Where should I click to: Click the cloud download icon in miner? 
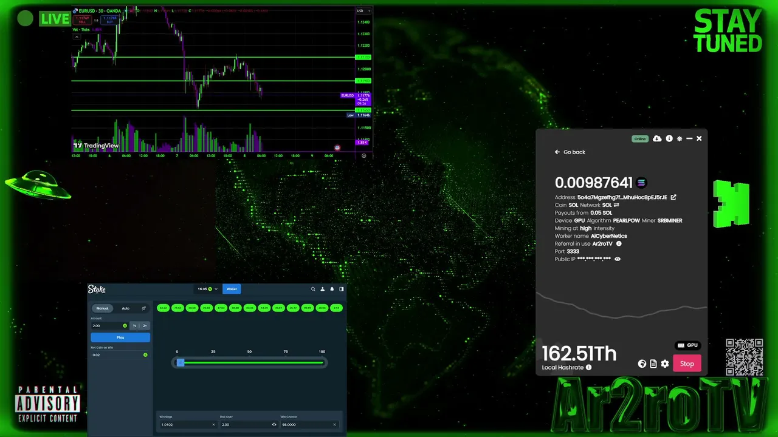[x=657, y=138]
